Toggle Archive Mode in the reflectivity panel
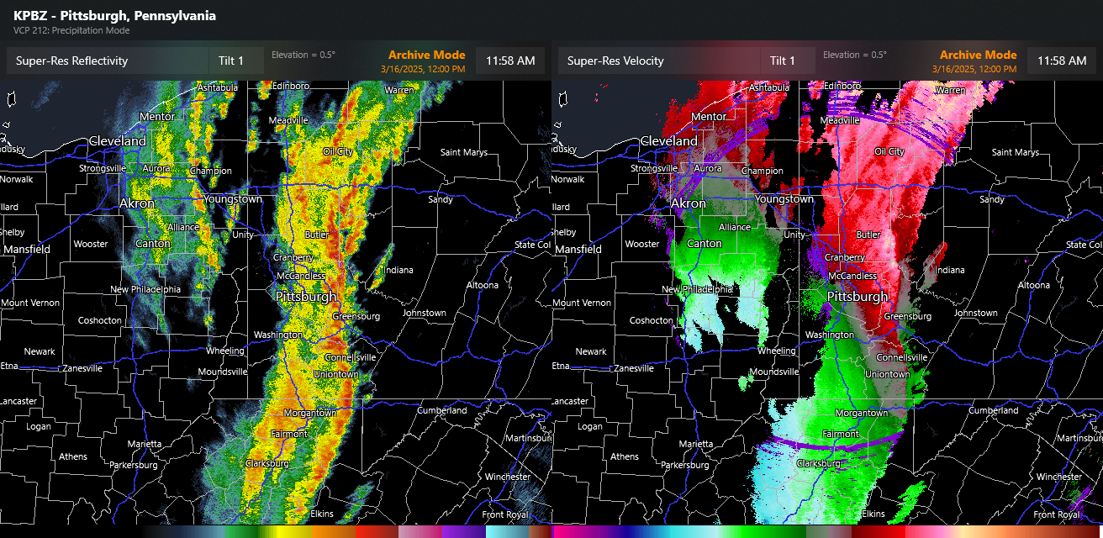 426,55
